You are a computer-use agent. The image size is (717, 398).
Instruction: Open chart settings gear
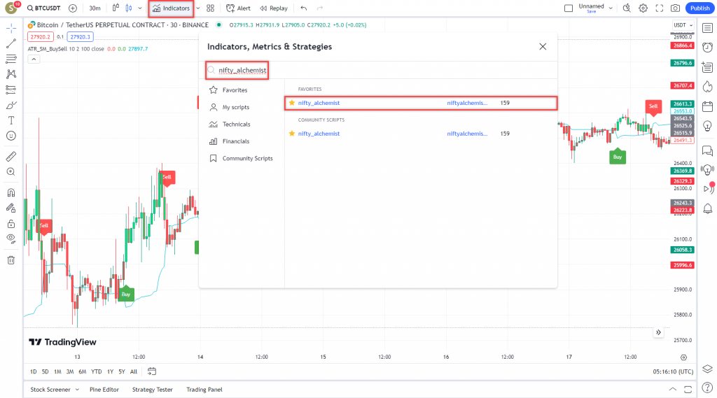click(643, 8)
